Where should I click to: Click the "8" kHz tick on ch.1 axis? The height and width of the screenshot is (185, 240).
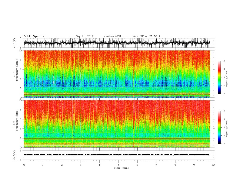[21, 60]
